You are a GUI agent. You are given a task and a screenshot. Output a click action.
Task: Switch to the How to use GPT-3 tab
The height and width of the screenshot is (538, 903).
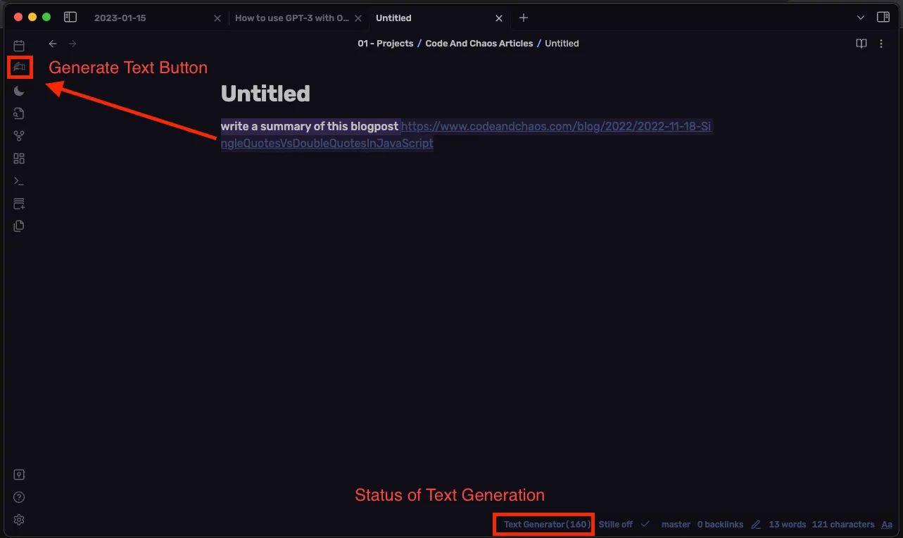coord(291,18)
